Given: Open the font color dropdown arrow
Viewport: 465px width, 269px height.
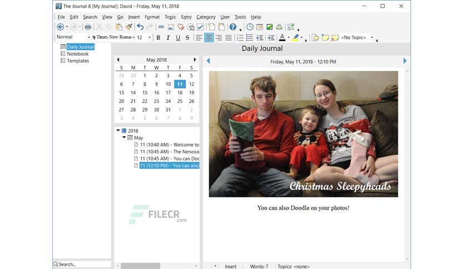Looking at the screenshot, I should tap(289, 38).
